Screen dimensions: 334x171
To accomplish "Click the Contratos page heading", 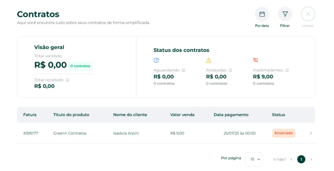I will click(x=38, y=14).
